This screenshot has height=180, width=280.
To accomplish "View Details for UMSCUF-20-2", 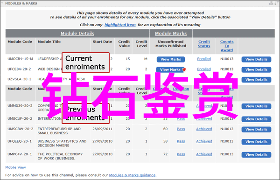I will point(256,119).
